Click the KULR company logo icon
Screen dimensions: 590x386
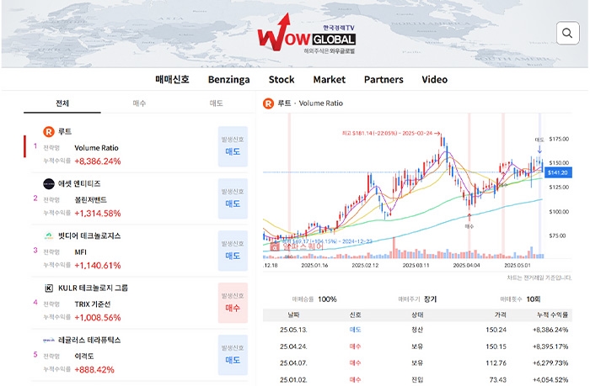click(x=49, y=288)
